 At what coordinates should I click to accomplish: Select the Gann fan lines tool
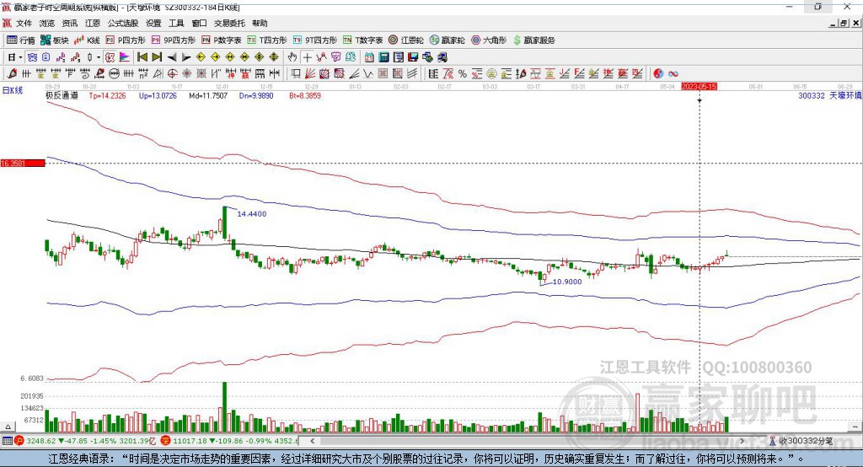pyautogui.click(x=310, y=74)
